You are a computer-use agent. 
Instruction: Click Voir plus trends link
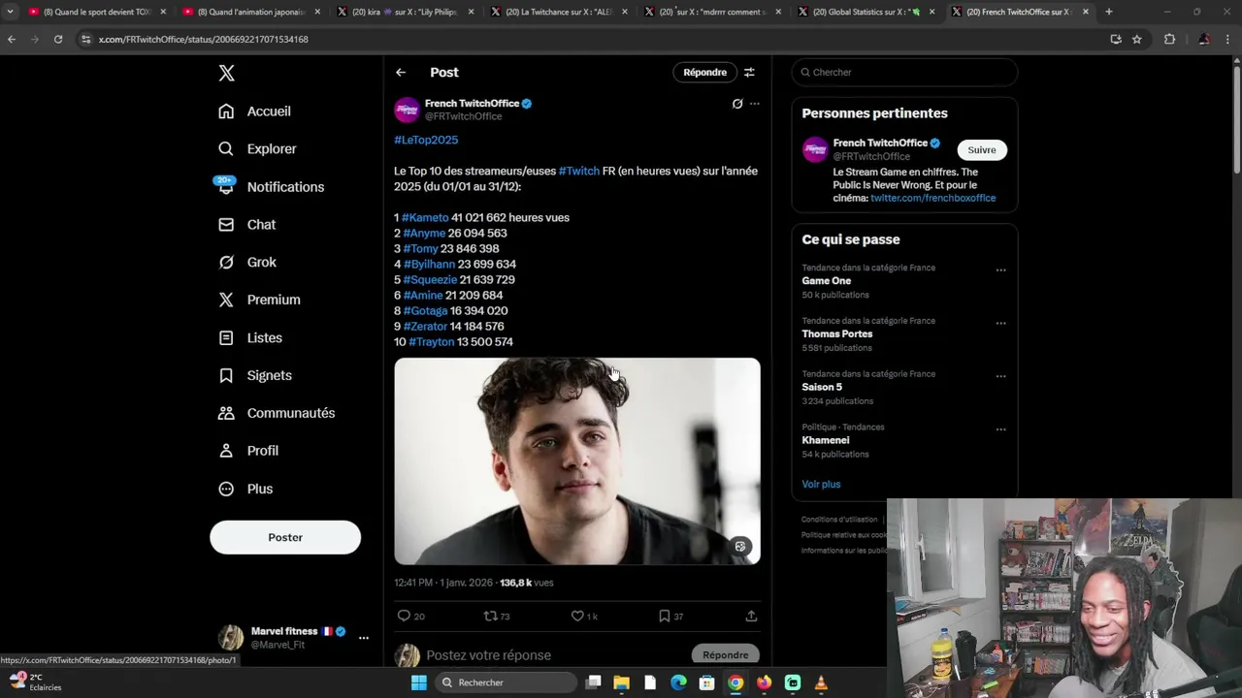click(821, 485)
